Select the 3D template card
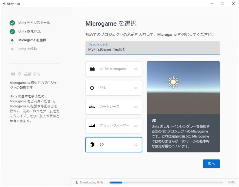Image resolution: width=239 pixels, height=187 pixels. (114, 145)
